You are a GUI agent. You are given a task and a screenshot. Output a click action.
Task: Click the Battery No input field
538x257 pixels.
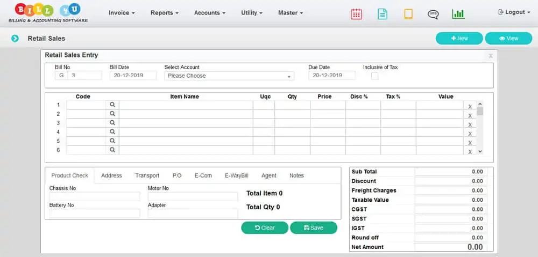coord(95,213)
